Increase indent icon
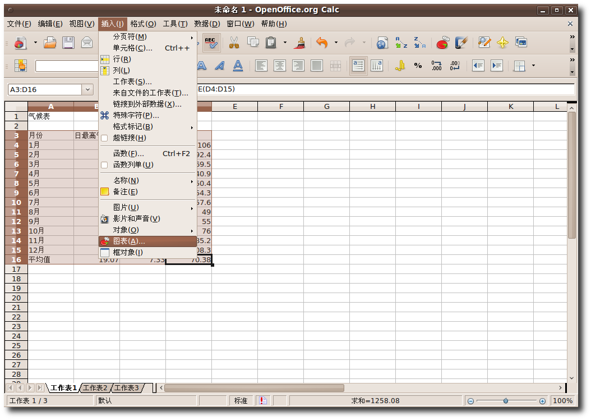This screenshot has height=420, width=591. pyautogui.click(x=497, y=66)
